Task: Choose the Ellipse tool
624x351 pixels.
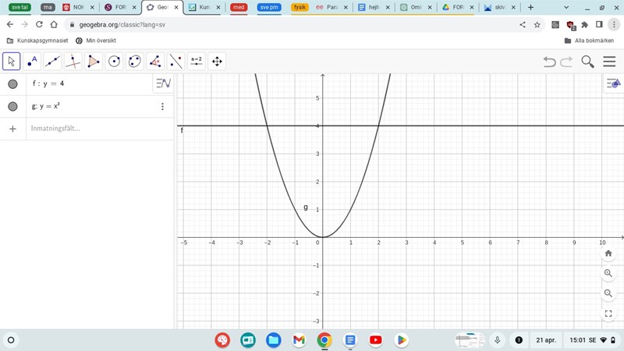Action: [135, 61]
